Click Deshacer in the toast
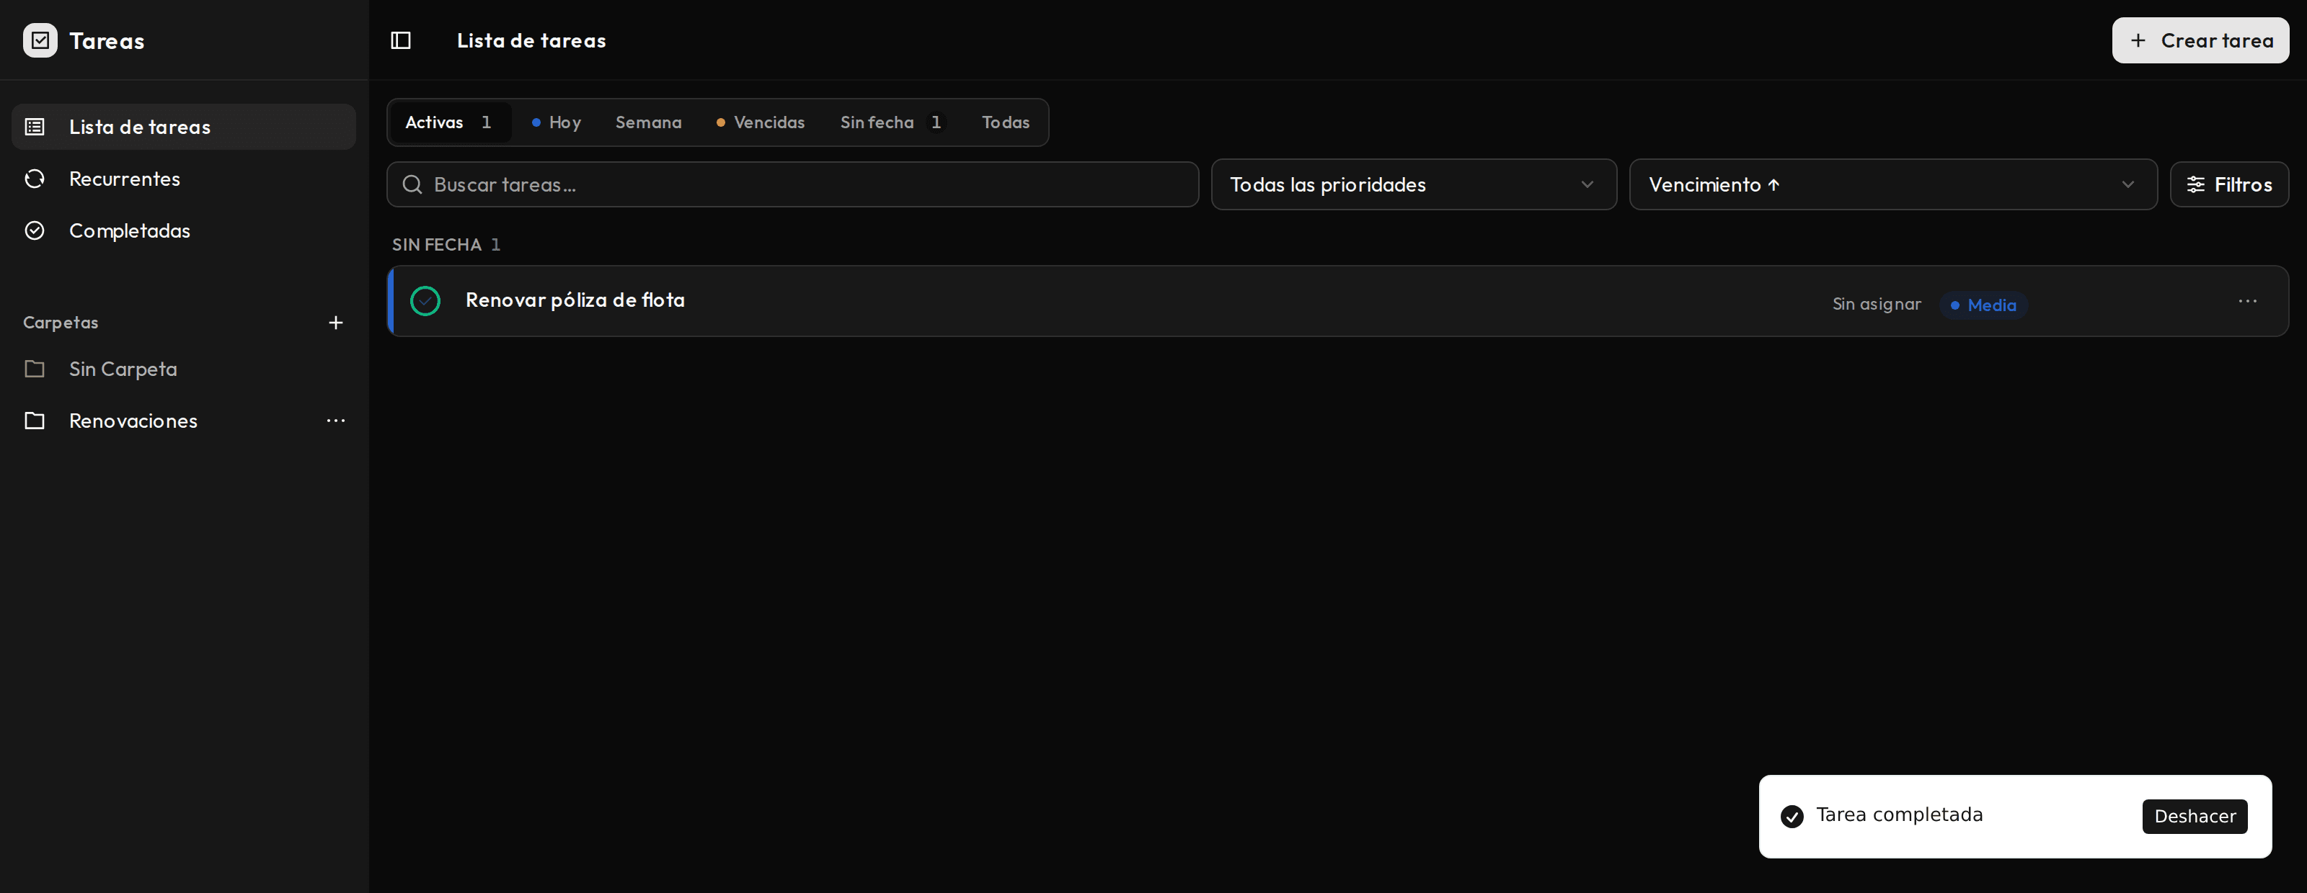Screen dimensions: 2307x893 [x=2194, y=816]
